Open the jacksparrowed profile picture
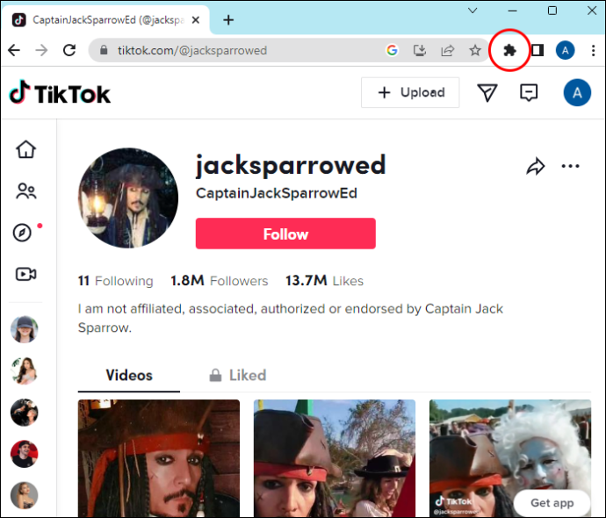 point(128,198)
